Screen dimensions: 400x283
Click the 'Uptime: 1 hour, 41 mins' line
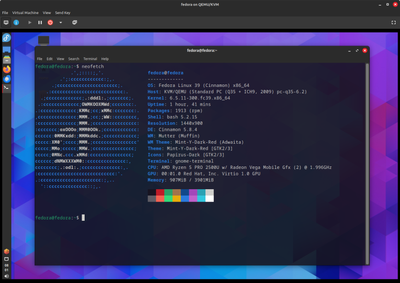[x=179, y=104]
